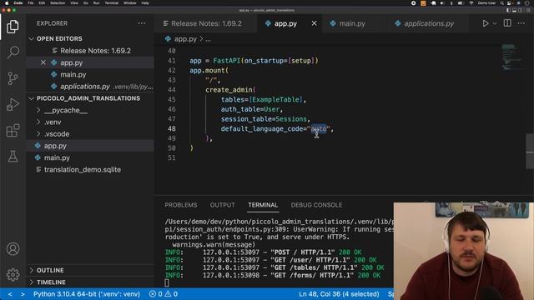
Task: Open Release Notes in Open Editors list
Action: (x=95, y=51)
